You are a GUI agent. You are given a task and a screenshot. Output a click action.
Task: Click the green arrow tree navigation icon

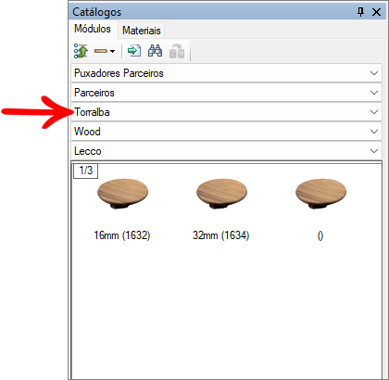(81, 51)
